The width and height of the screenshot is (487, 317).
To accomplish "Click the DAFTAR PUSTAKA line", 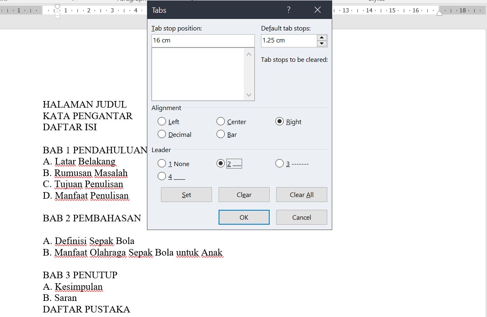I will pos(86,309).
